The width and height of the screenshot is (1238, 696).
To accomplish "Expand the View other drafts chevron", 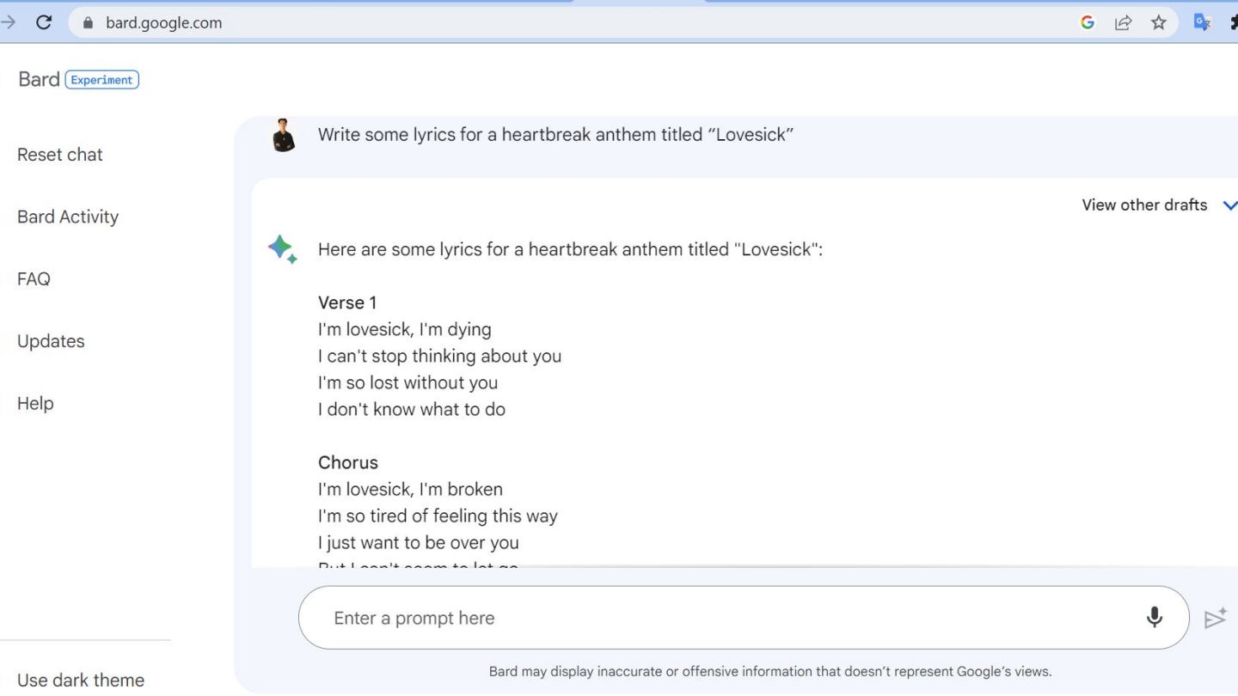I will tap(1229, 205).
